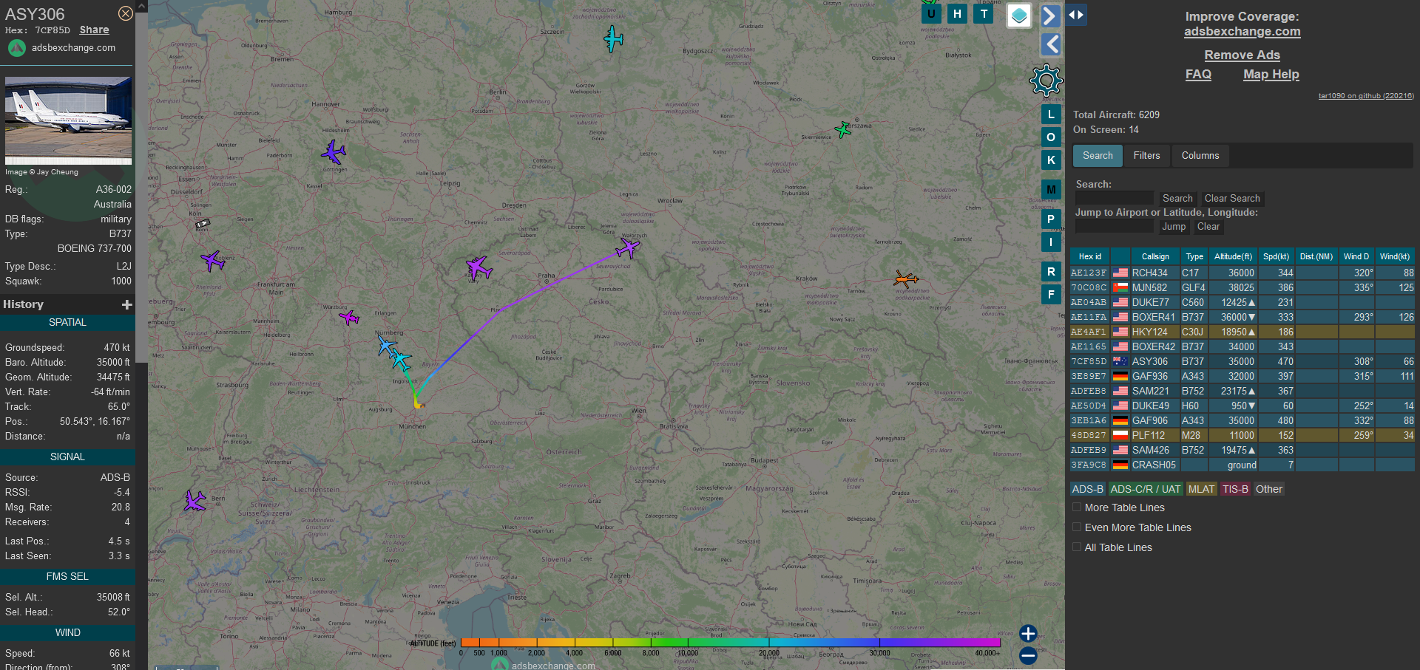
Task: Toggle the K map option button
Action: coord(1051,160)
